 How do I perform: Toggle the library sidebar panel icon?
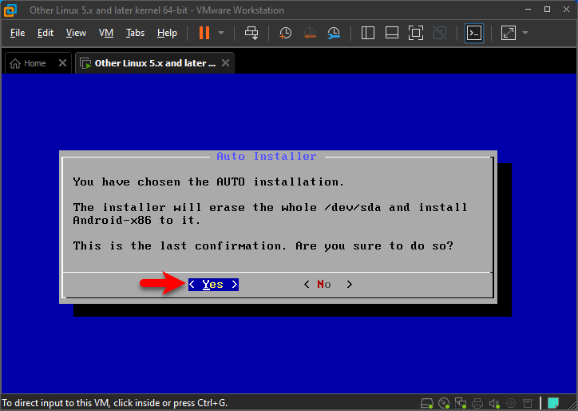368,33
